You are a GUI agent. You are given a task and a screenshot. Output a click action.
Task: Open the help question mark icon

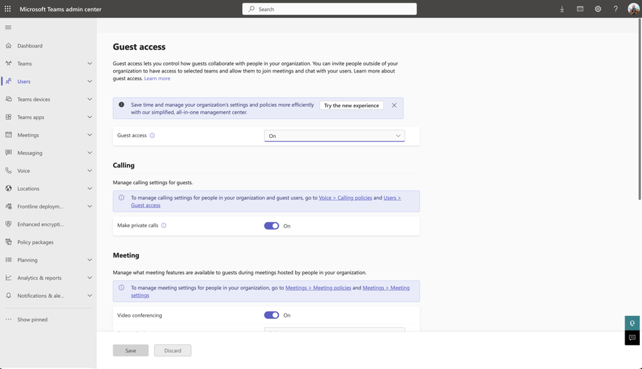pyautogui.click(x=615, y=9)
